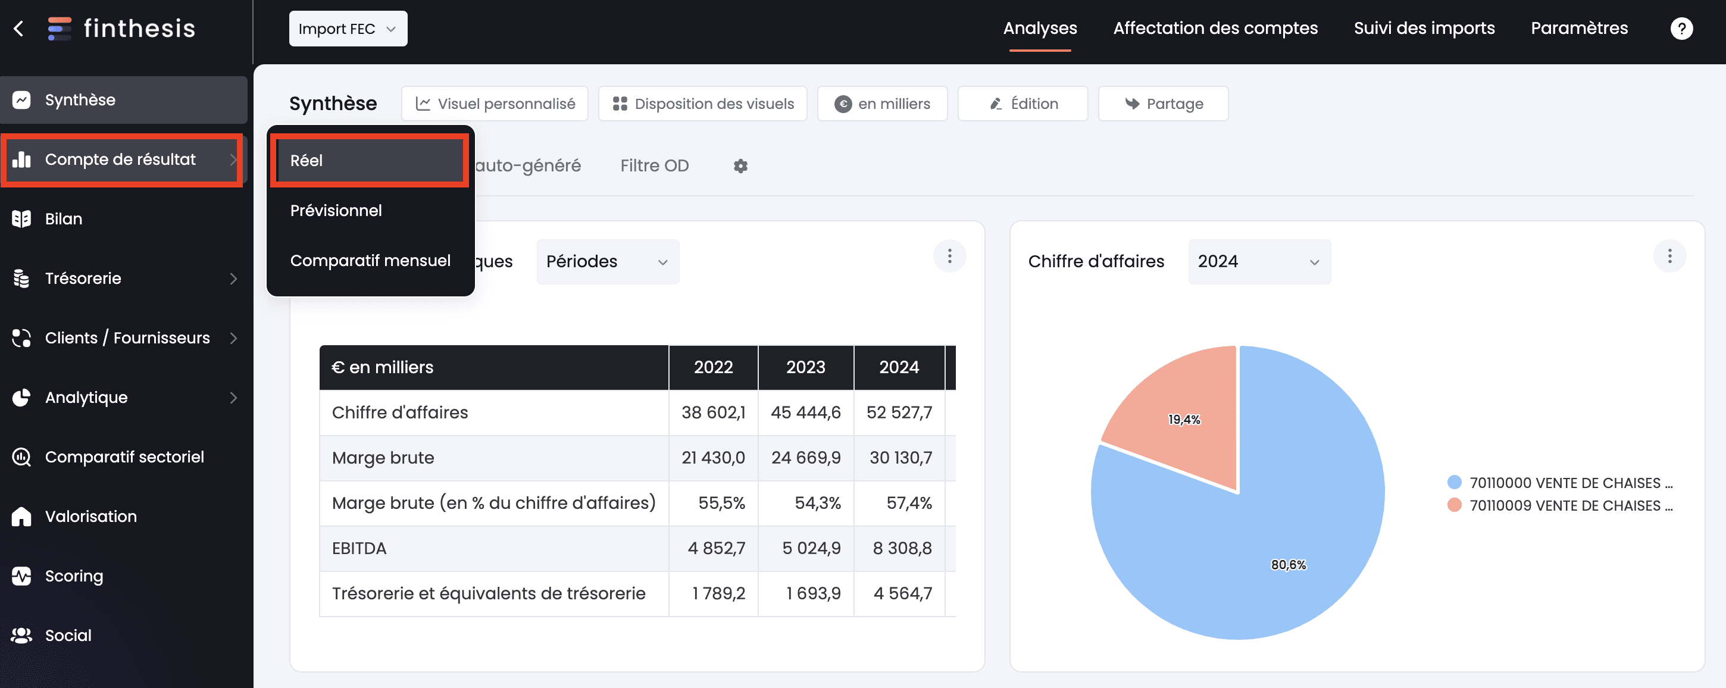The height and width of the screenshot is (688, 1726).
Task: Expand the Analytique submenu chevron
Action: tap(233, 398)
